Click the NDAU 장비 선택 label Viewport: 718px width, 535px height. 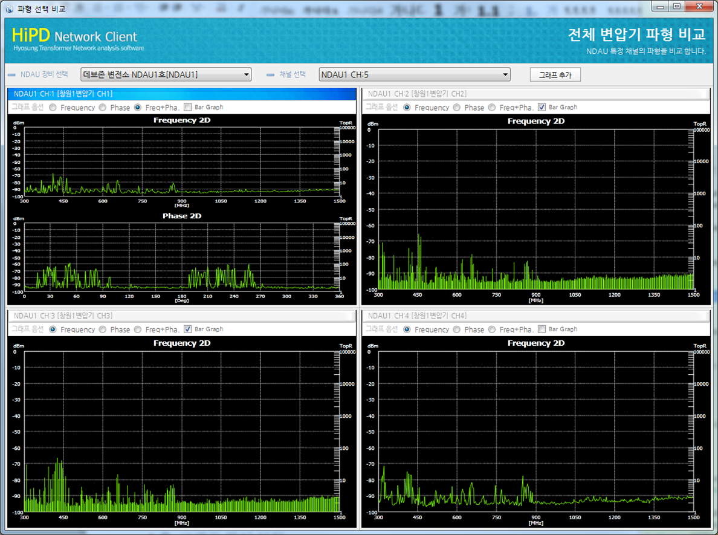click(x=44, y=74)
